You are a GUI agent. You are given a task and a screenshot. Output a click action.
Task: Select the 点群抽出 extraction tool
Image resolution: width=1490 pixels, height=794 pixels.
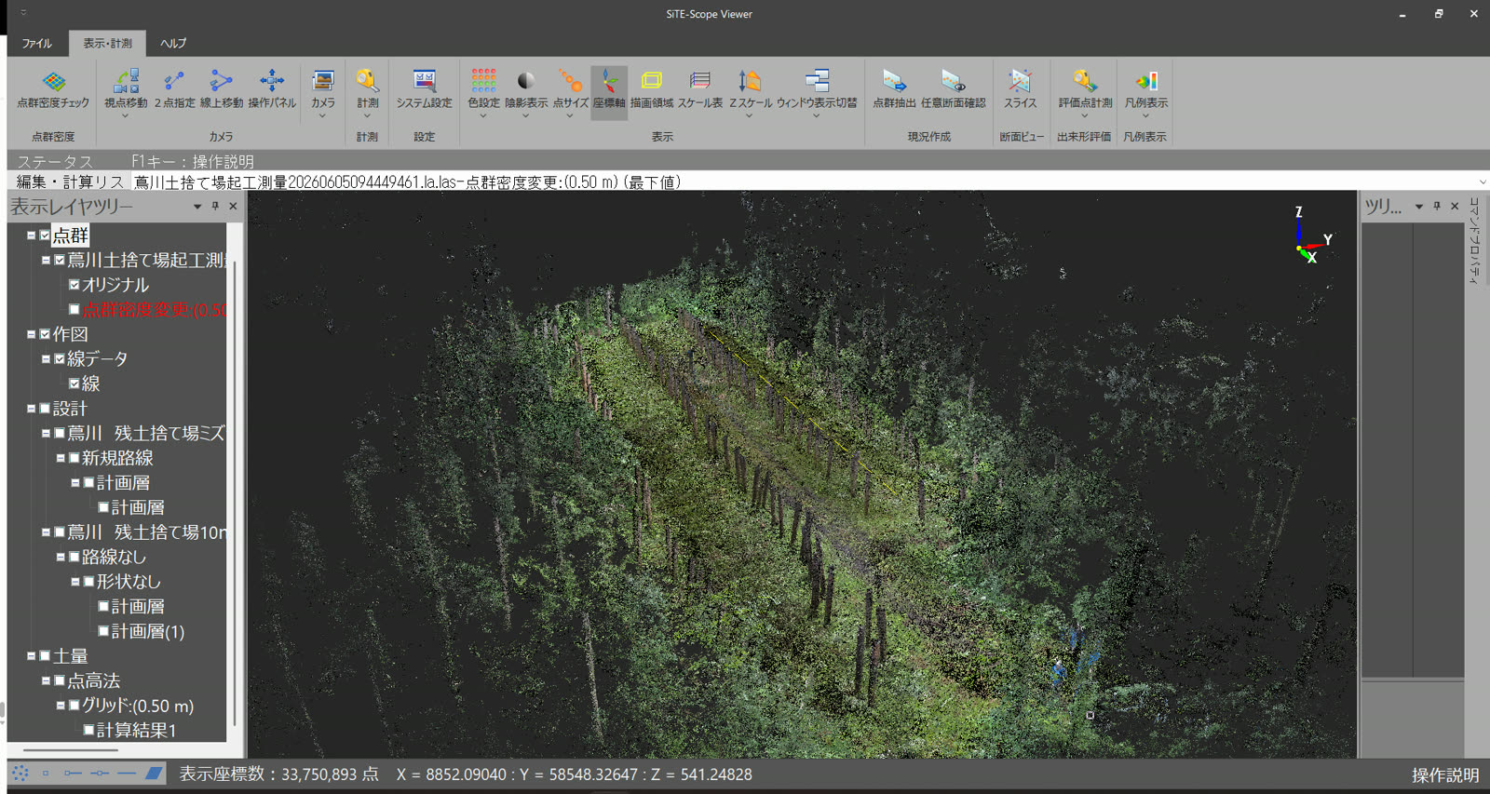tap(894, 89)
